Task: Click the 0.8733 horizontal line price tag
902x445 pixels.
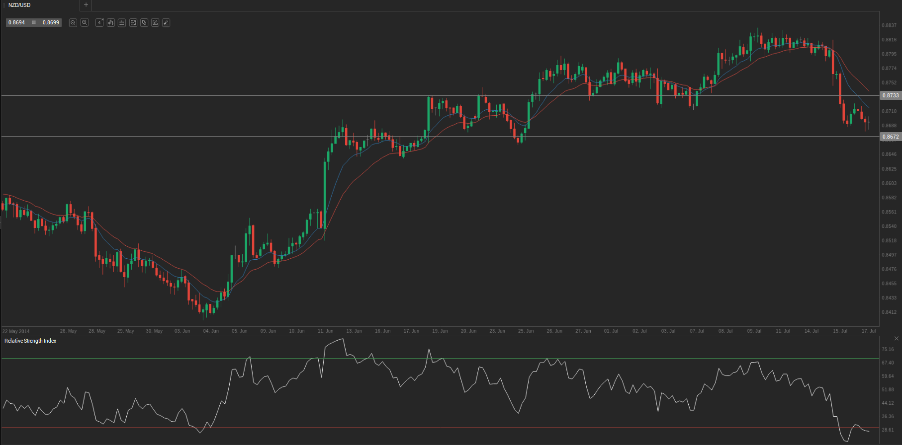Action: click(x=891, y=95)
